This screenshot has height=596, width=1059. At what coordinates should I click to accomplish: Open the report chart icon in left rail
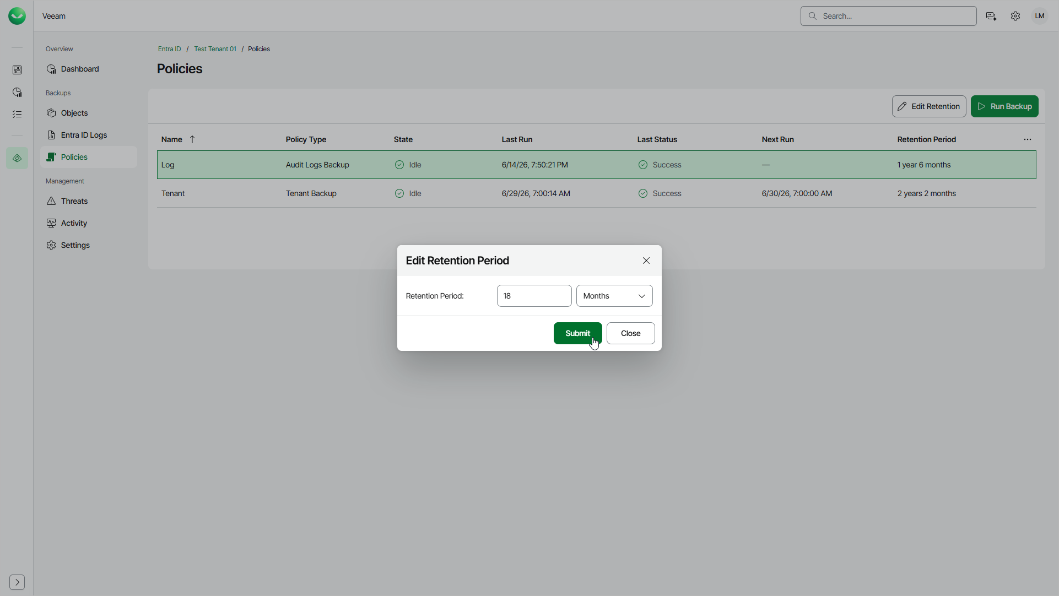[x=17, y=92]
